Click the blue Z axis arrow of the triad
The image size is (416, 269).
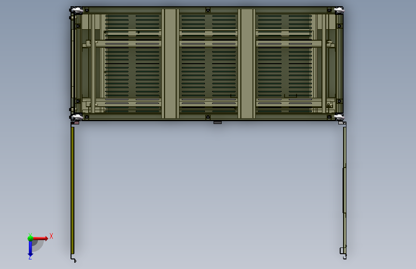pos(30,248)
